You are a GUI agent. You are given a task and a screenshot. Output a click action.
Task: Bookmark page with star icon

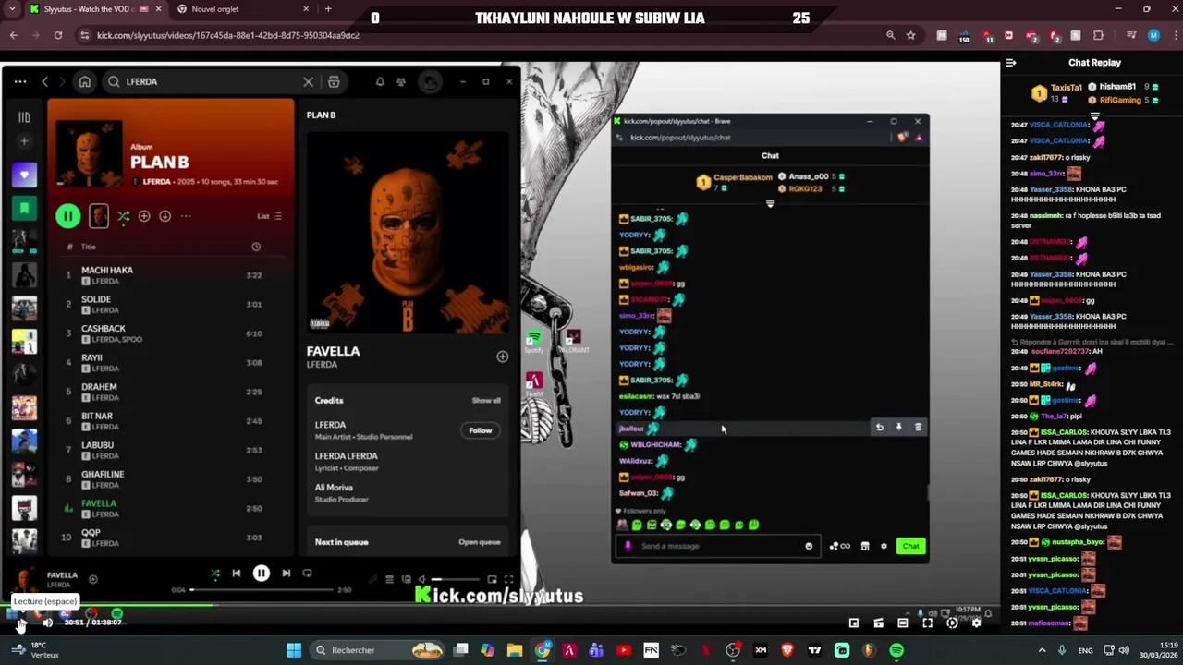click(x=911, y=35)
